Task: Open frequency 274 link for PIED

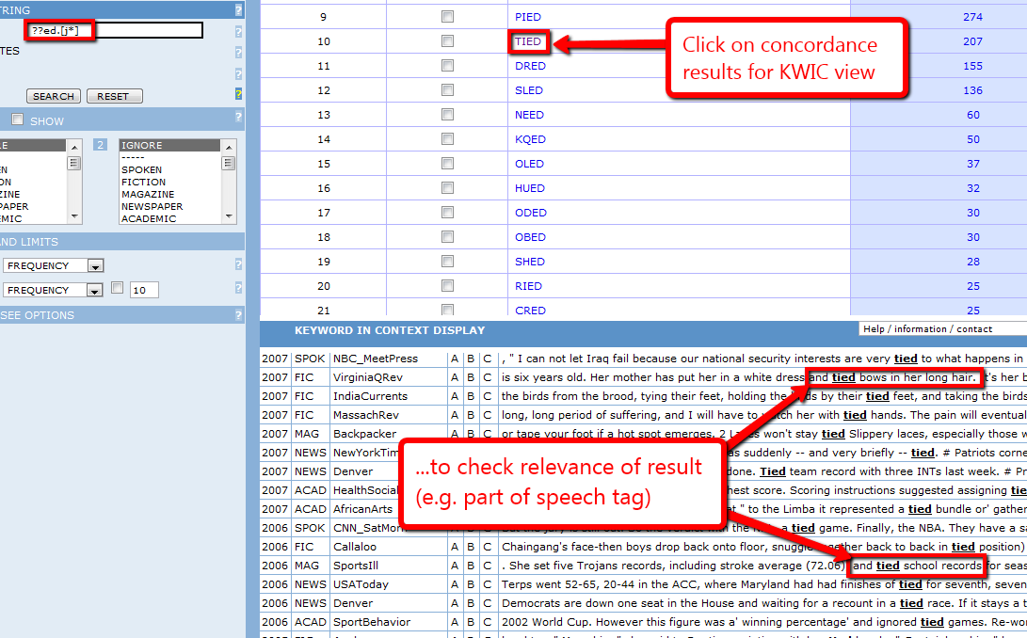Action: pos(972,17)
